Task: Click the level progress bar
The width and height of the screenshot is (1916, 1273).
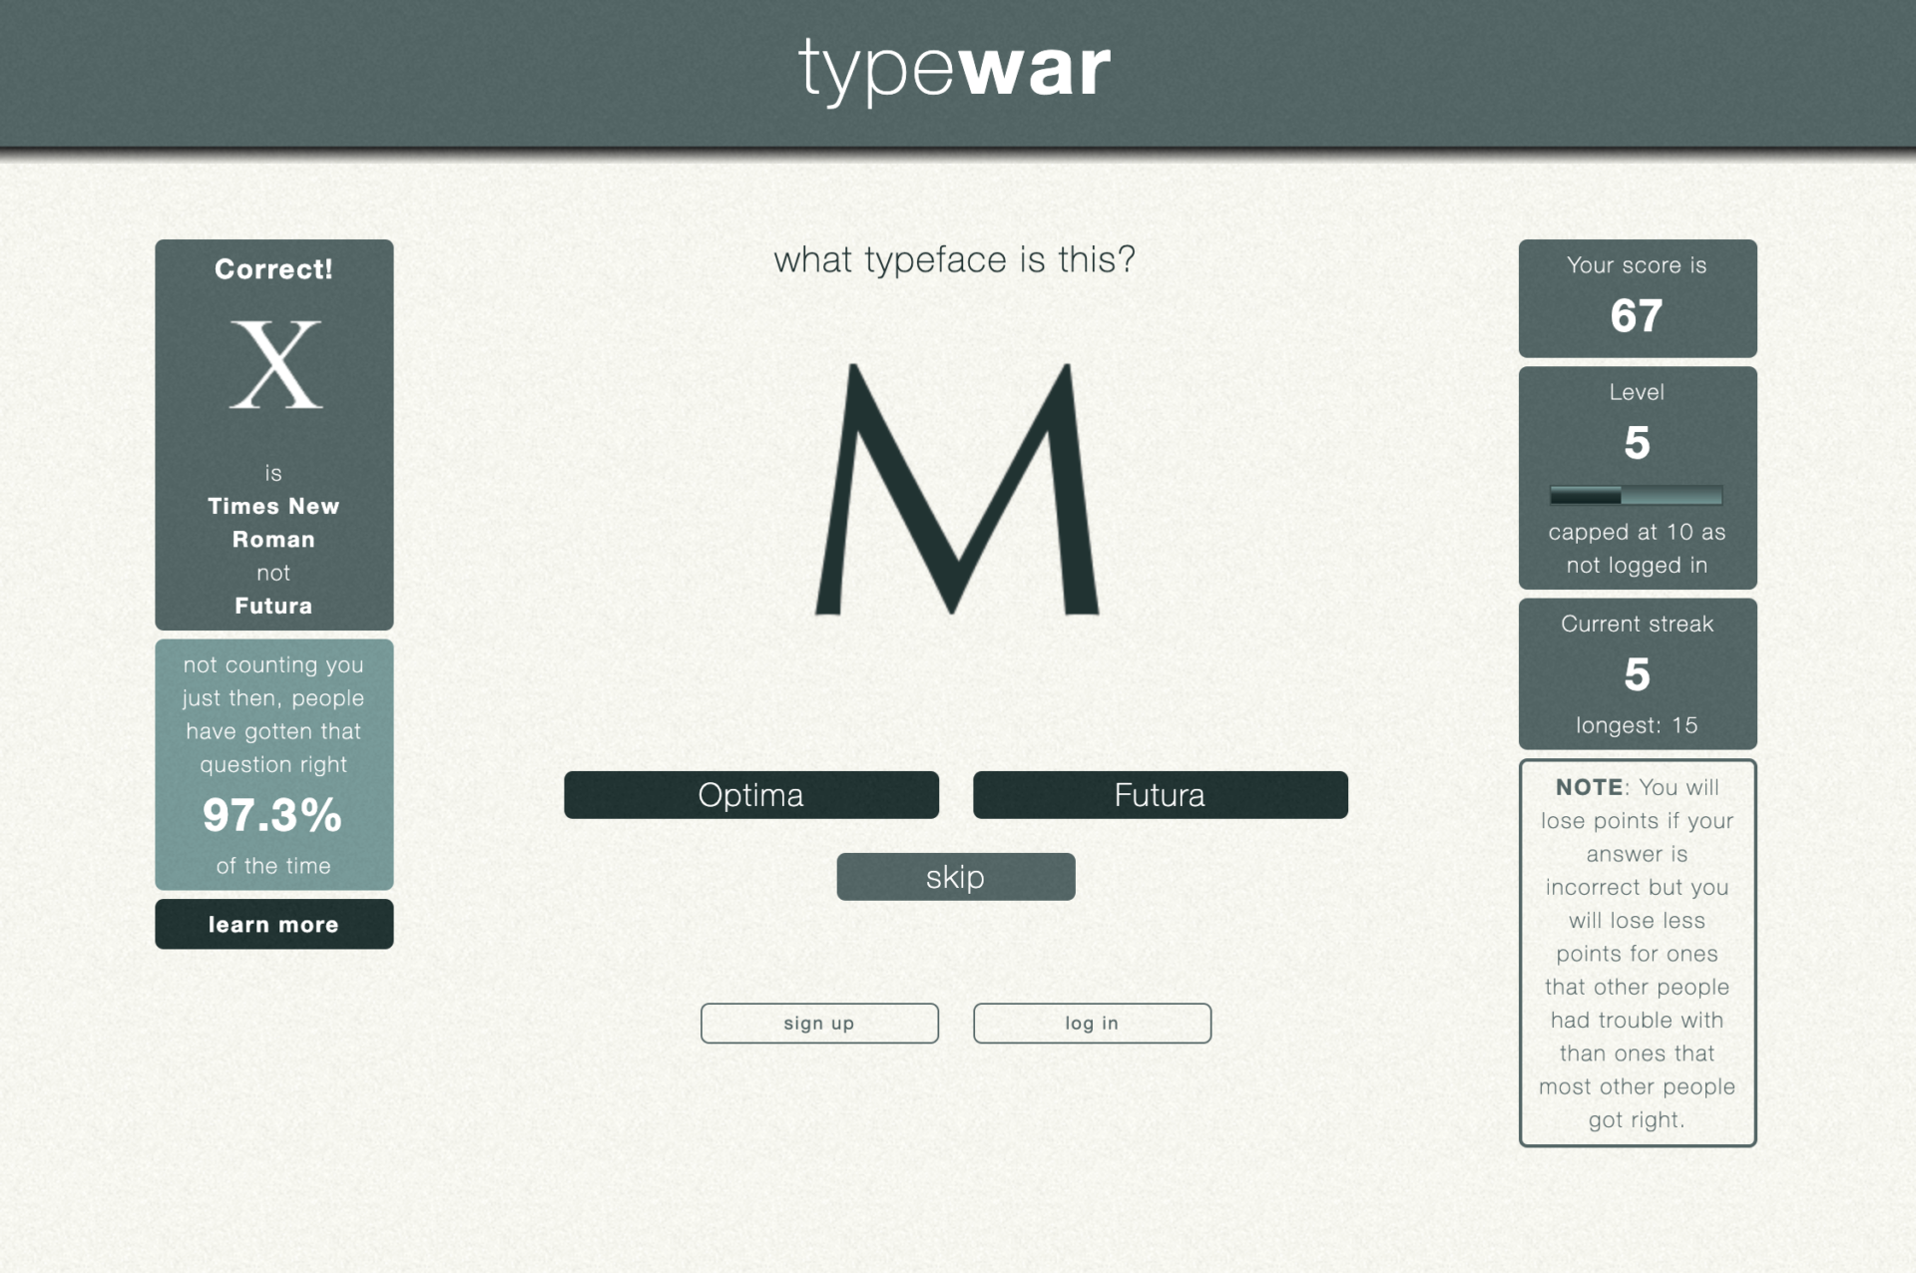Action: click(1637, 494)
